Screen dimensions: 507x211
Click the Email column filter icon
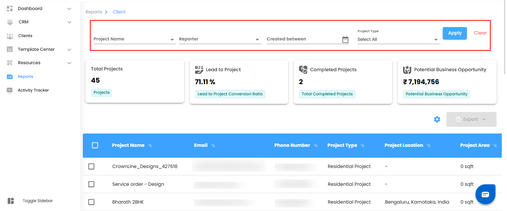coord(213,146)
